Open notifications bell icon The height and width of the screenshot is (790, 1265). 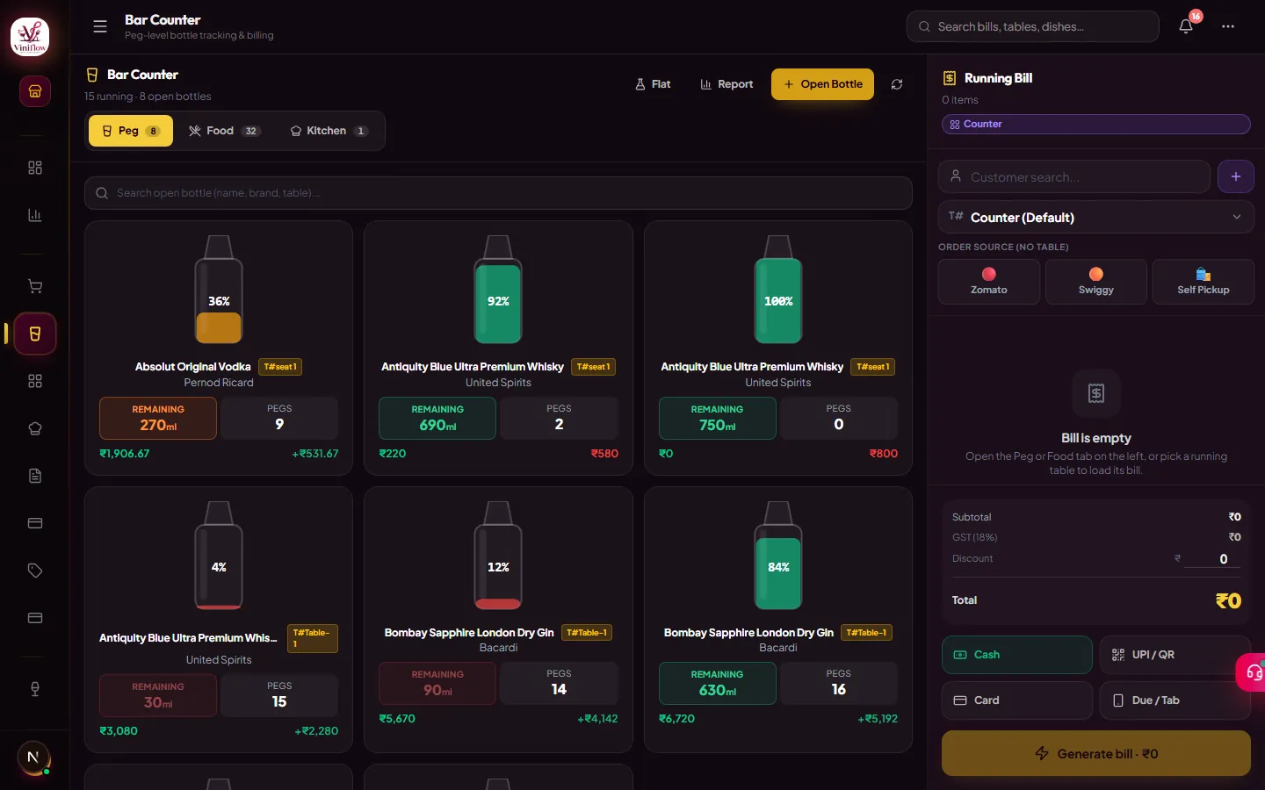pos(1186,26)
